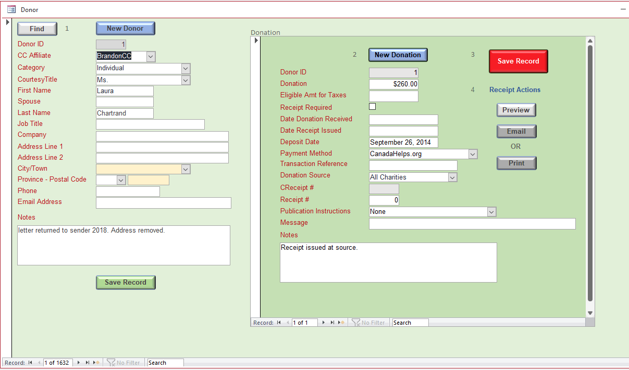This screenshot has height=370, width=629.
Task: Select the Donation subform record selector arrow
Action: [256, 41]
